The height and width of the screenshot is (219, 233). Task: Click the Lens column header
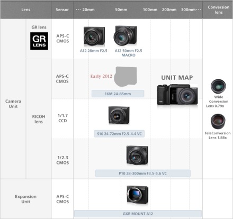click(x=26, y=10)
